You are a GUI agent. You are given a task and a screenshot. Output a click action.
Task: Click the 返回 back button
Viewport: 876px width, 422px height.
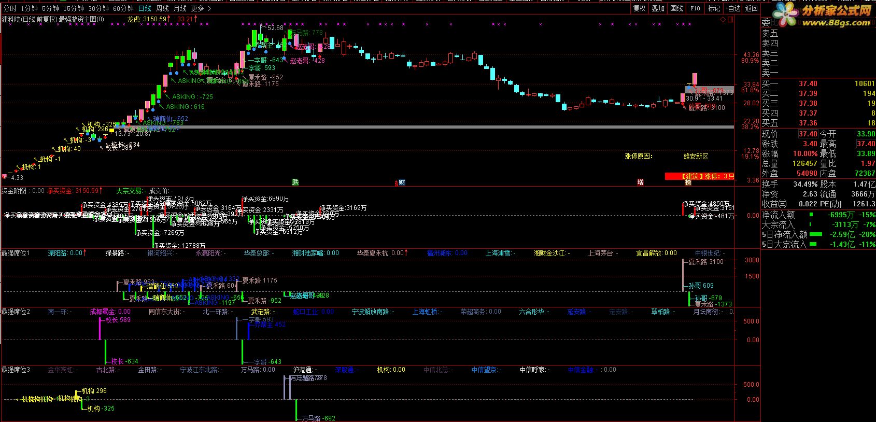751,8
